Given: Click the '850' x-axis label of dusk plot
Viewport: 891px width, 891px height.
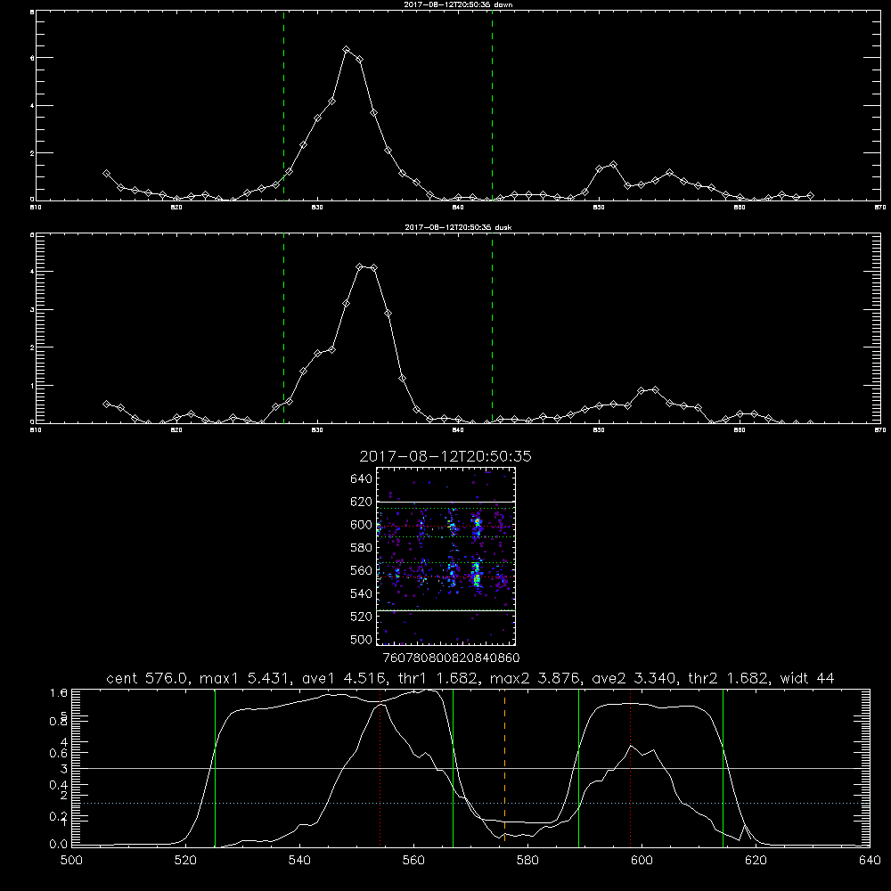Looking at the screenshot, I should pyautogui.click(x=599, y=430).
